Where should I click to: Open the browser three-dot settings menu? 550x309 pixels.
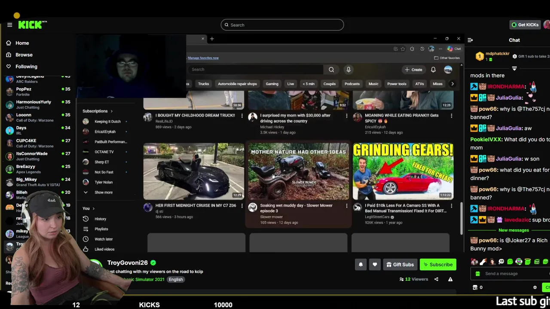(440, 49)
